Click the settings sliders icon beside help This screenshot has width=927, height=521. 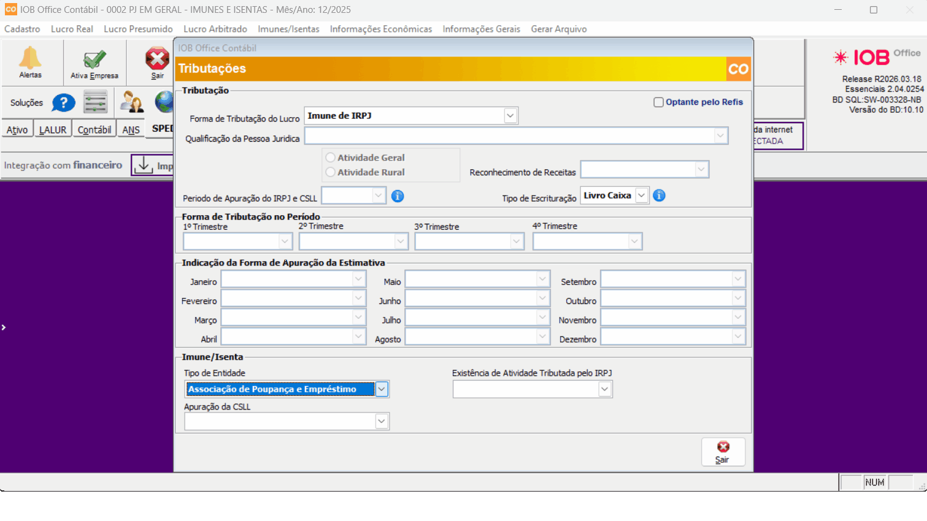(96, 102)
